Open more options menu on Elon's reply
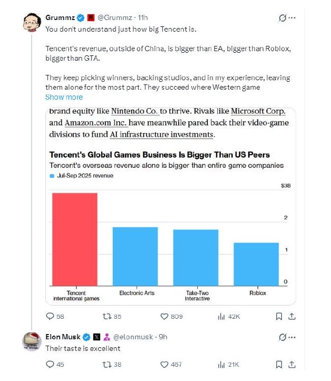Viewport: 331px width, 381px height. coord(292,337)
